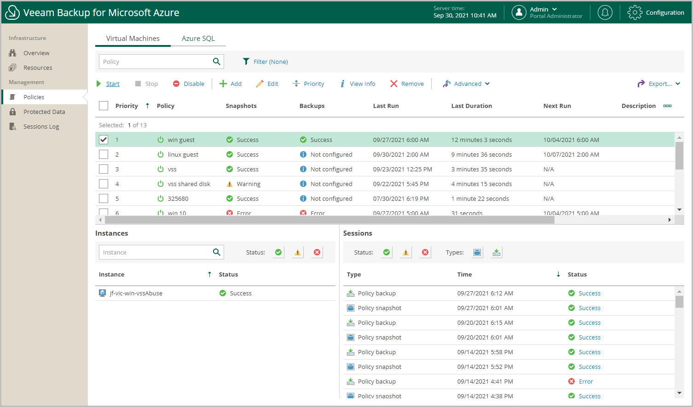
Task: Sort policies by Next Run column
Action: click(x=557, y=106)
